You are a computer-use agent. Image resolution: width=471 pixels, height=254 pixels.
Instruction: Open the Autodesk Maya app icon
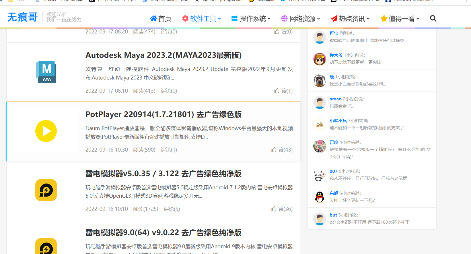point(46,72)
